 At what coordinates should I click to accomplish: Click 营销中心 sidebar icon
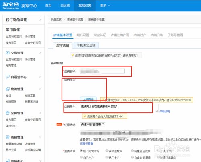coord(8,161)
